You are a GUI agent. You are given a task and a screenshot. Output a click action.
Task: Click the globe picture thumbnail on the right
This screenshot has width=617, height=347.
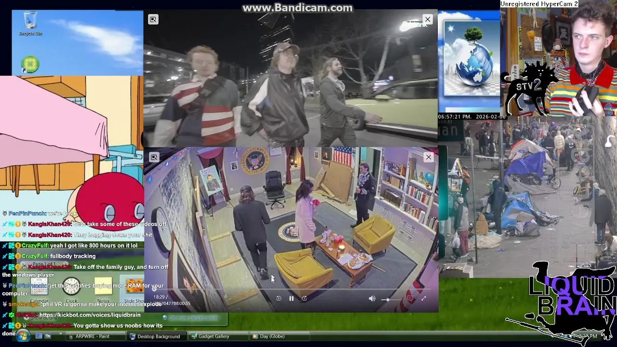tap(471, 58)
